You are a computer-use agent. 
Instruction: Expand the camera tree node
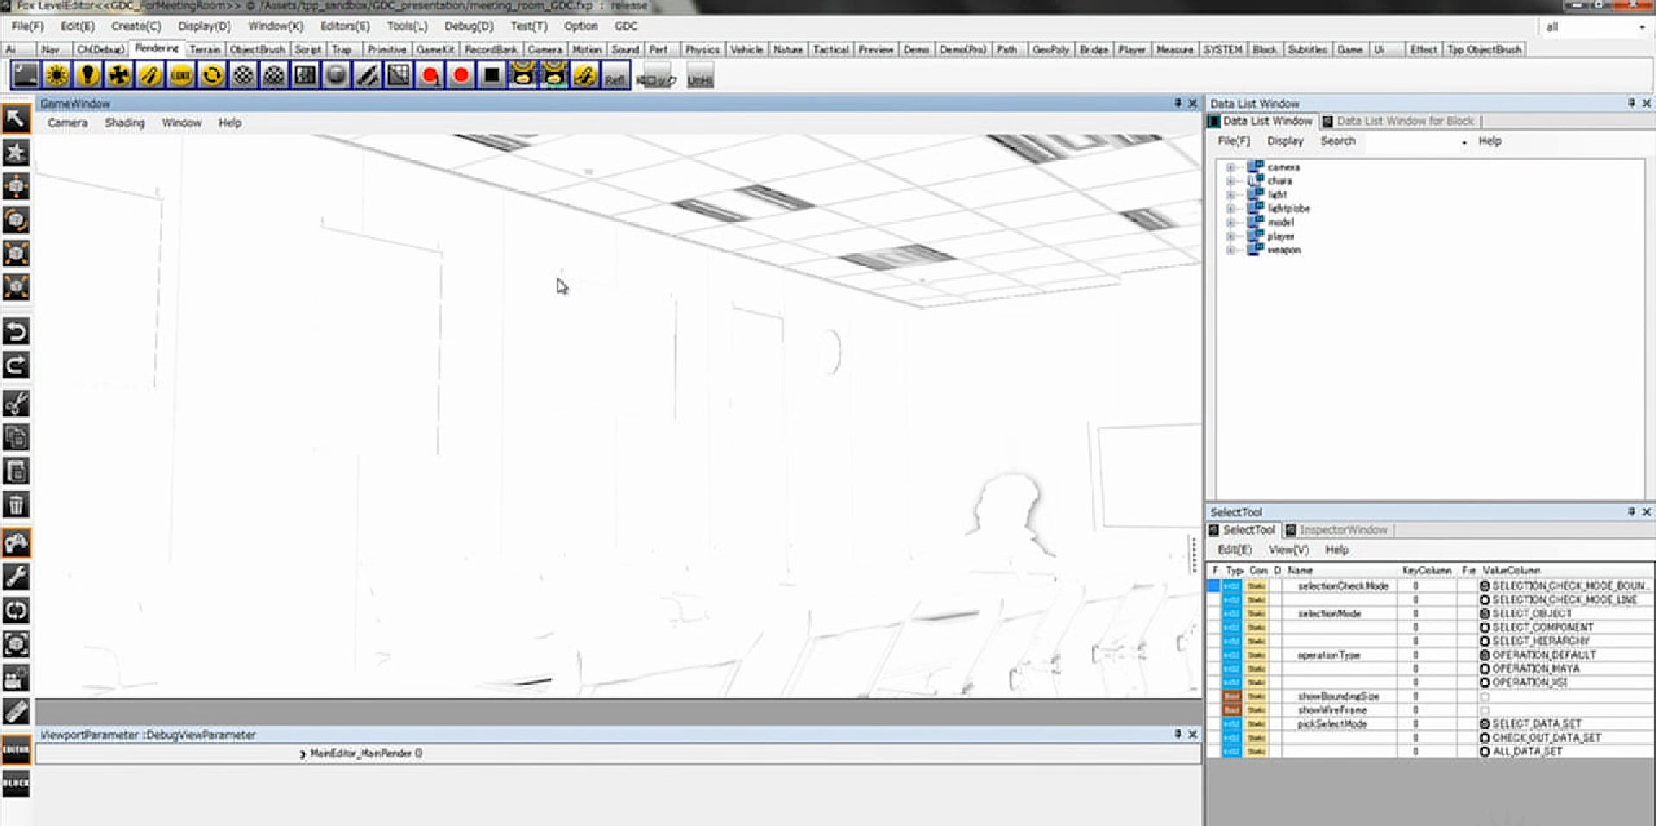pos(1231,167)
